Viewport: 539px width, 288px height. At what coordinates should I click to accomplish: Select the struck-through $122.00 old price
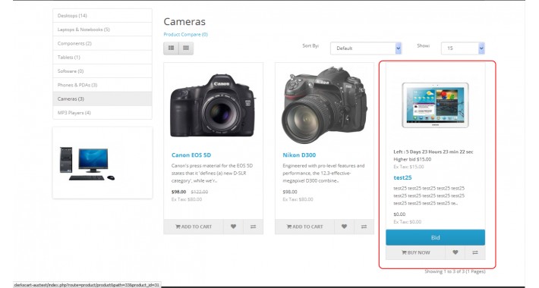(x=200, y=192)
